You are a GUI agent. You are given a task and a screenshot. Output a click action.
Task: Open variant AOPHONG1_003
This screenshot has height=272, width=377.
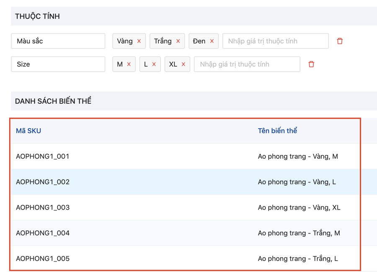click(43, 207)
